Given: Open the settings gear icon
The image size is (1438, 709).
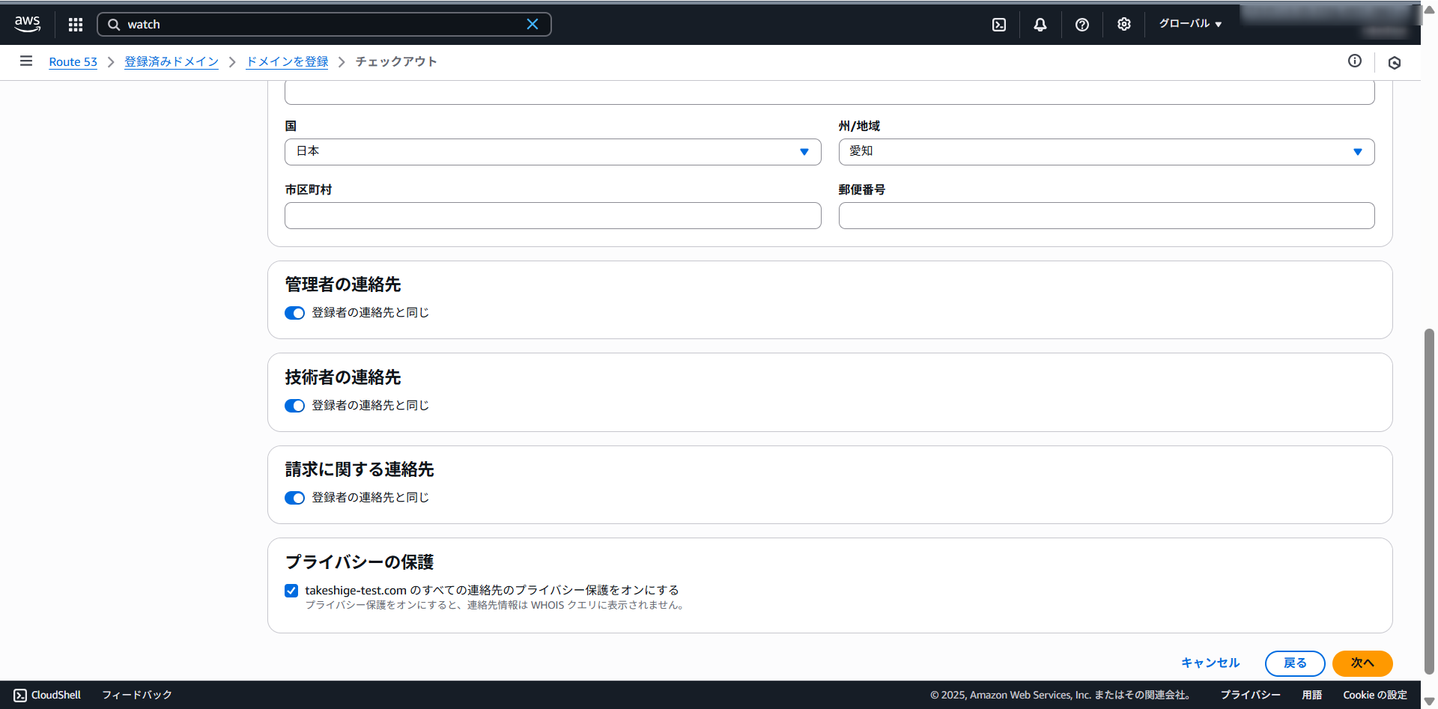Looking at the screenshot, I should pos(1123,25).
